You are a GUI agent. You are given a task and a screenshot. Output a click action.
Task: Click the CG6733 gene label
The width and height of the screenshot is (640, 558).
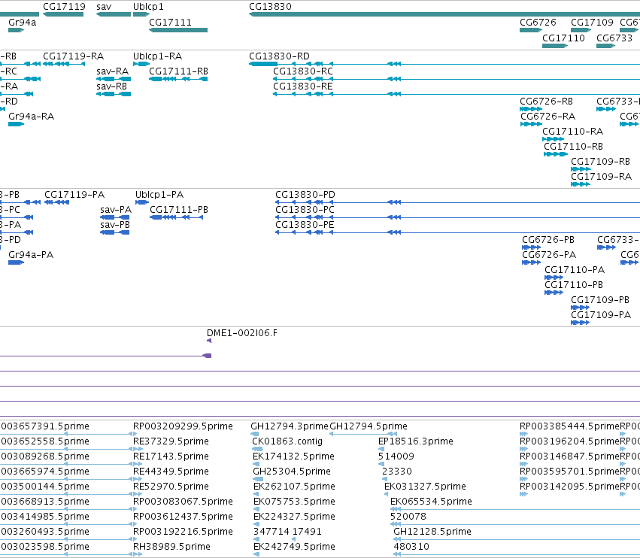pyautogui.click(x=614, y=38)
